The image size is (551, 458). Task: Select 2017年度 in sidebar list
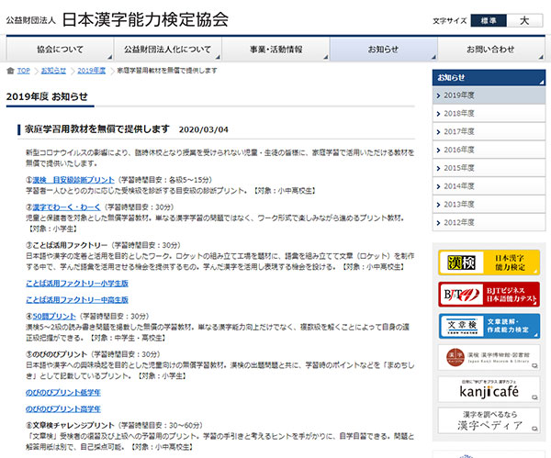coord(489,132)
